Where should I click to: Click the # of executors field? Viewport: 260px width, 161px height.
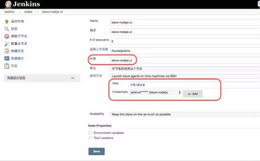click(185, 41)
